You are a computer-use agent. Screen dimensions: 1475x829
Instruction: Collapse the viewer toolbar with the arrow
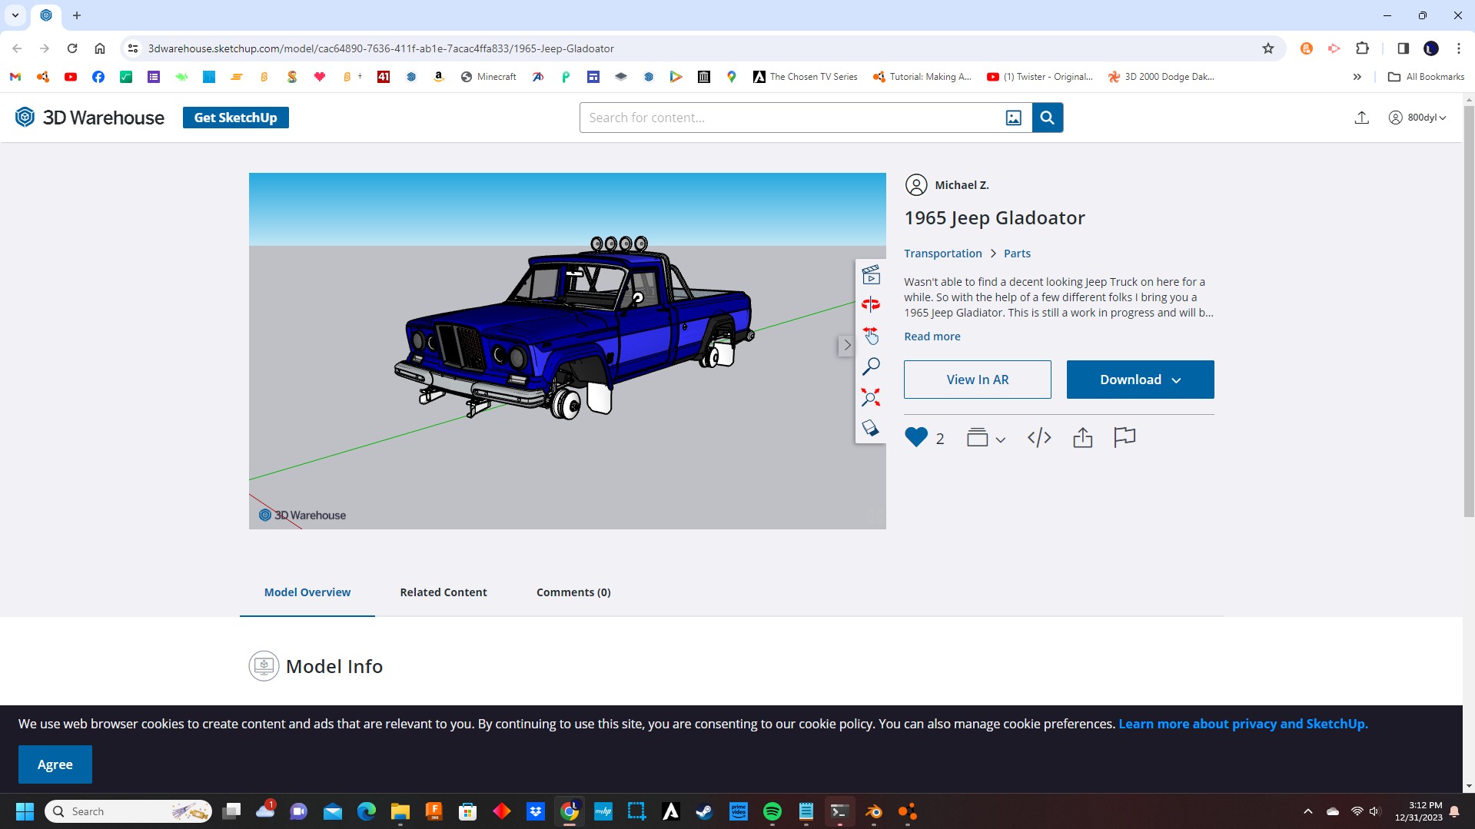[x=846, y=345]
